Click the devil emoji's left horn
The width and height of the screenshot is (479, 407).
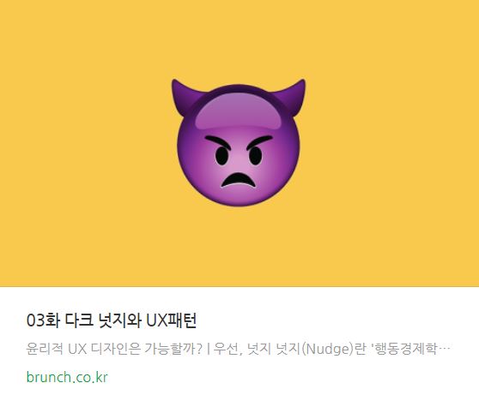pyautogui.click(x=185, y=97)
